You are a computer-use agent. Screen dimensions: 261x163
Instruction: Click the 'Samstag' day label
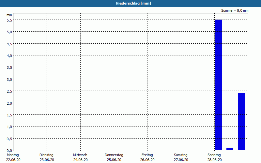click(181, 155)
